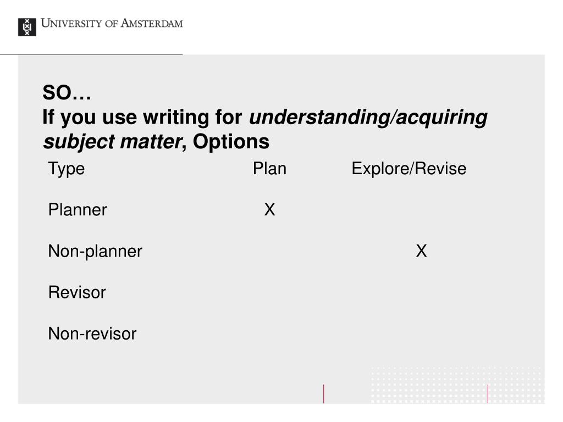Click the right red vertical line marker
Image resolution: width=563 pixels, height=422 pixels.
488,393
